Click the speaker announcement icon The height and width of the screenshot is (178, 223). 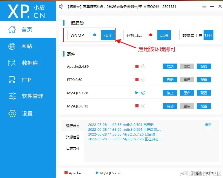[61, 6]
